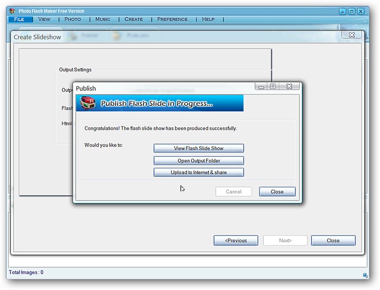Screen dimensions: 380x290
Task: Click Open Output Folder button
Action: pyautogui.click(x=199, y=160)
